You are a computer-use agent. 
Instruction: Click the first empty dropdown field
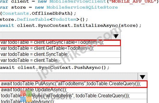click(56, 36)
